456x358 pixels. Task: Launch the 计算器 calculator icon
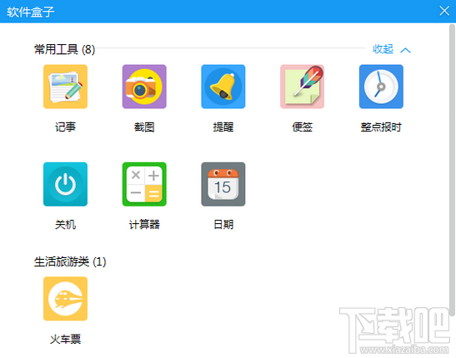(x=144, y=184)
